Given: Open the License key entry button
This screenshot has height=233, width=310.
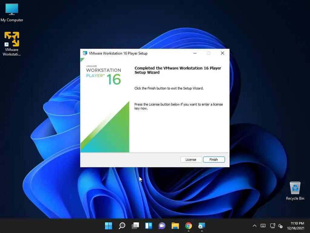Looking at the screenshot, I should click(191, 160).
